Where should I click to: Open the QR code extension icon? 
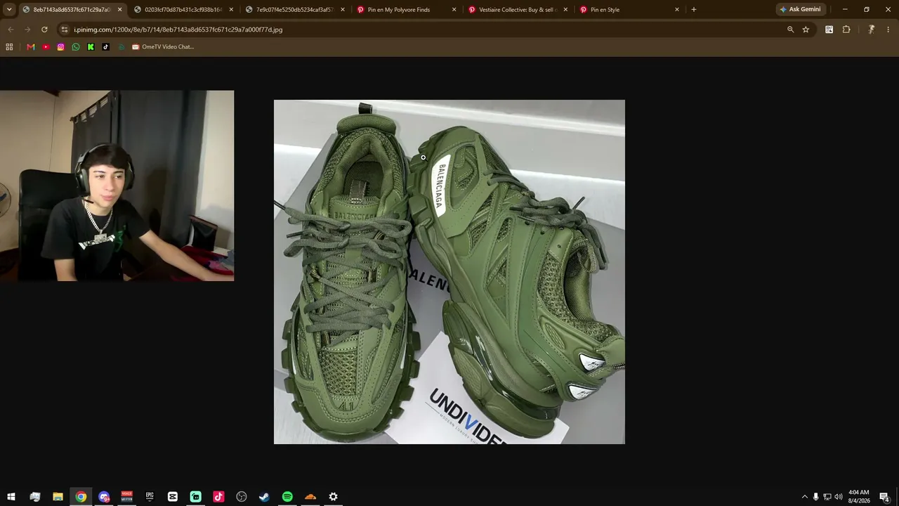click(x=829, y=30)
